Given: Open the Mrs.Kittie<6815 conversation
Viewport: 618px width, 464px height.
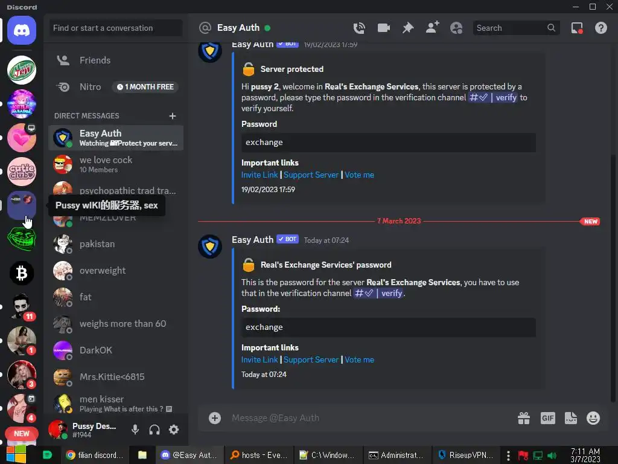Looking at the screenshot, I should coord(116,377).
